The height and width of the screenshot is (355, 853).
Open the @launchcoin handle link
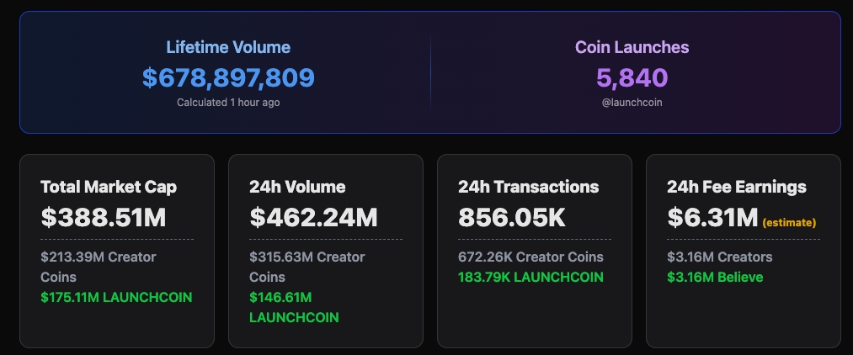(632, 102)
